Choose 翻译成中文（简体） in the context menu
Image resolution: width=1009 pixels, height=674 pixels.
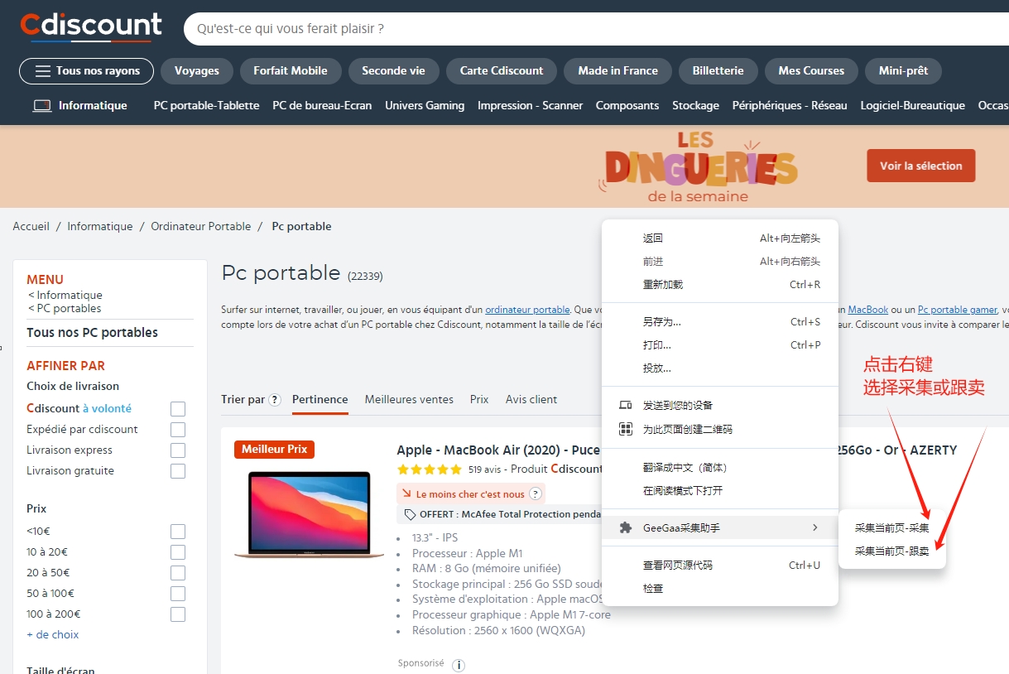pyautogui.click(x=720, y=468)
